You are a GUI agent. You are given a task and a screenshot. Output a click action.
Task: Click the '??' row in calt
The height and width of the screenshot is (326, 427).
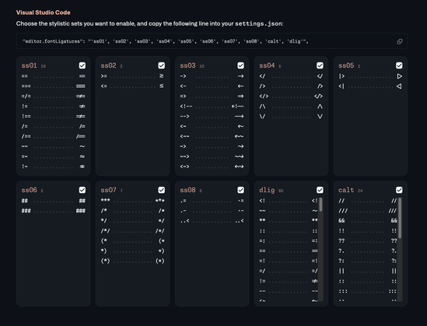[368, 240]
